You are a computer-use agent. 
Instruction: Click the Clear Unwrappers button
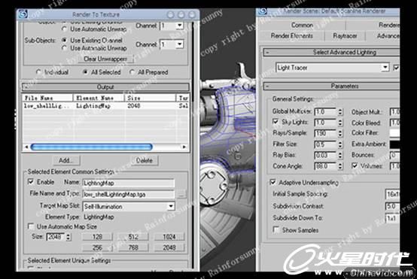point(105,59)
